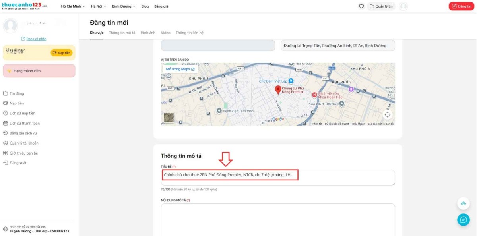This screenshot has height=236, width=477.
Task: Switch to the Video tab
Action: click(x=165, y=33)
